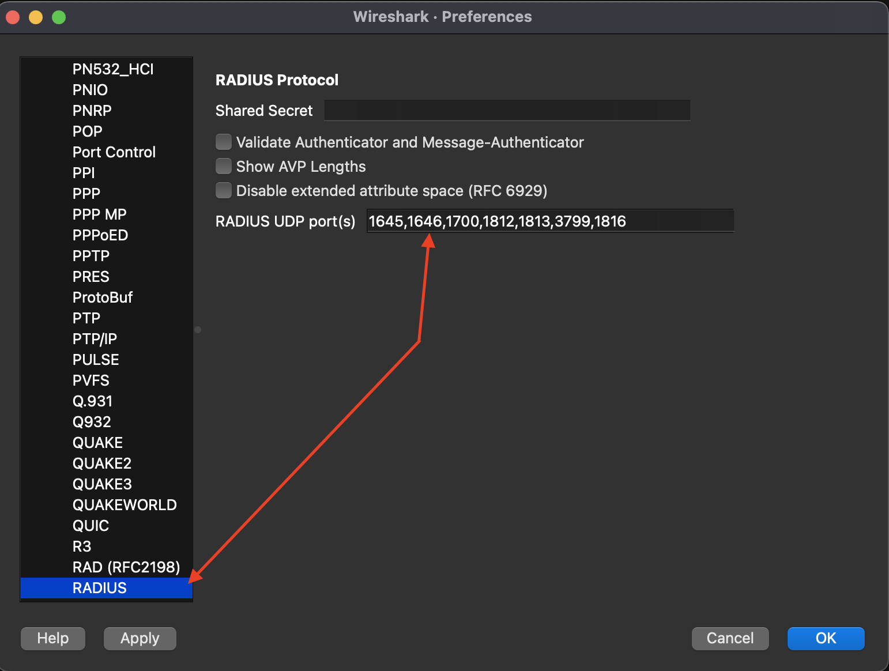The image size is (889, 671).
Task: Enable Validate Authenticator and Message-Authenticator checkbox
Action: 224,142
